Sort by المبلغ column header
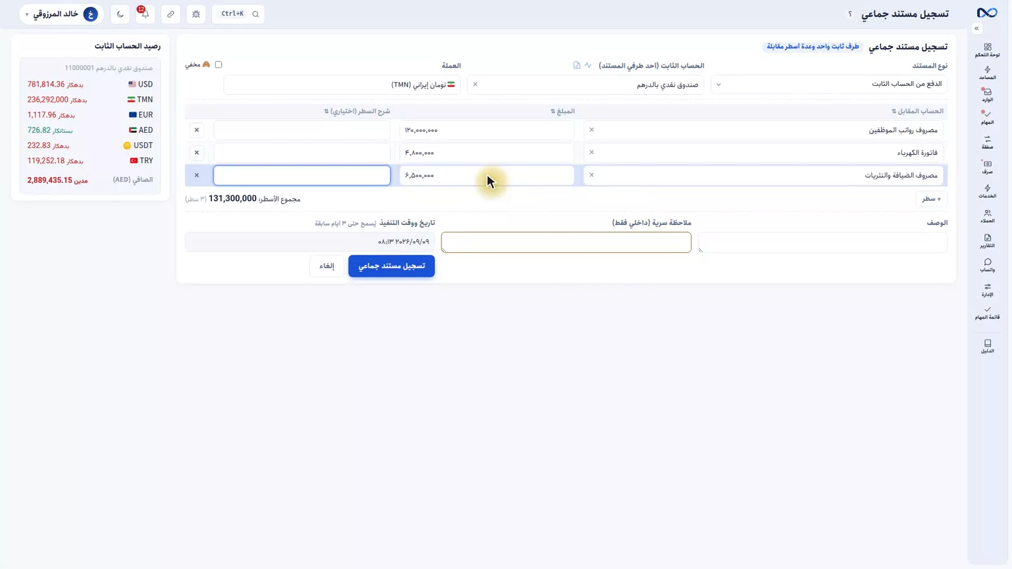This screenshot has width=1012, height=569. click(x=562, y=111)
